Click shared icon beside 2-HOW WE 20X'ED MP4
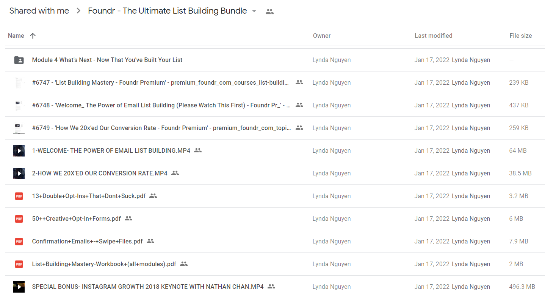This screenshot has height=296, width=545. (x=175, y=173)
